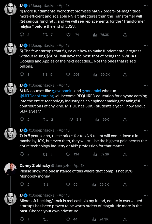The image size is (152, 224).
Task: Like the tweet with 311 likes
Action: click(x=71, y=119)
